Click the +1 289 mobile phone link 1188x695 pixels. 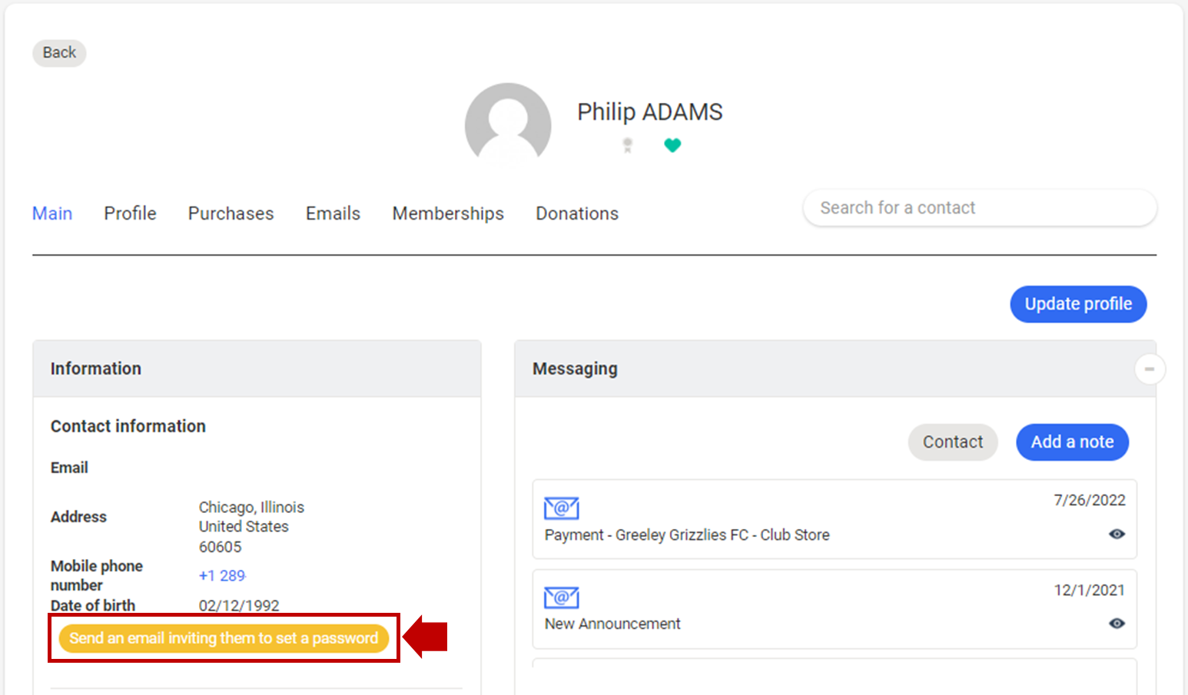coord(222,576)
